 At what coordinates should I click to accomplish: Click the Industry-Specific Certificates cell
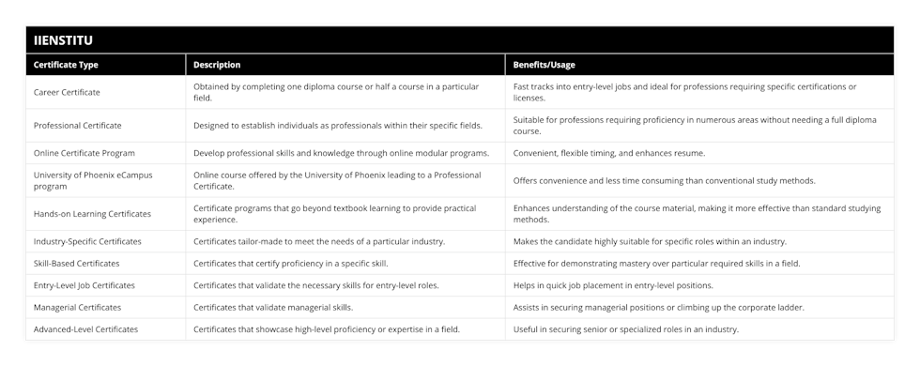pyautogui.click(x=105, y=242)
